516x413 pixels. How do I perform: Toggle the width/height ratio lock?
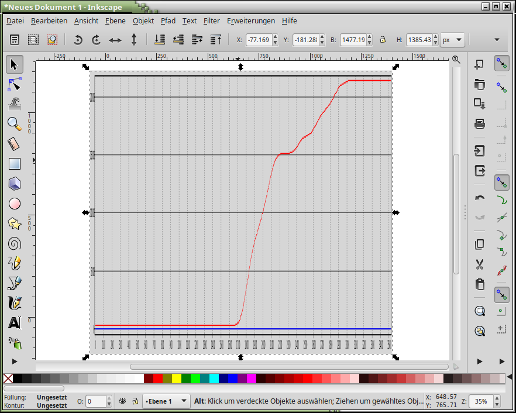point(383,40)
